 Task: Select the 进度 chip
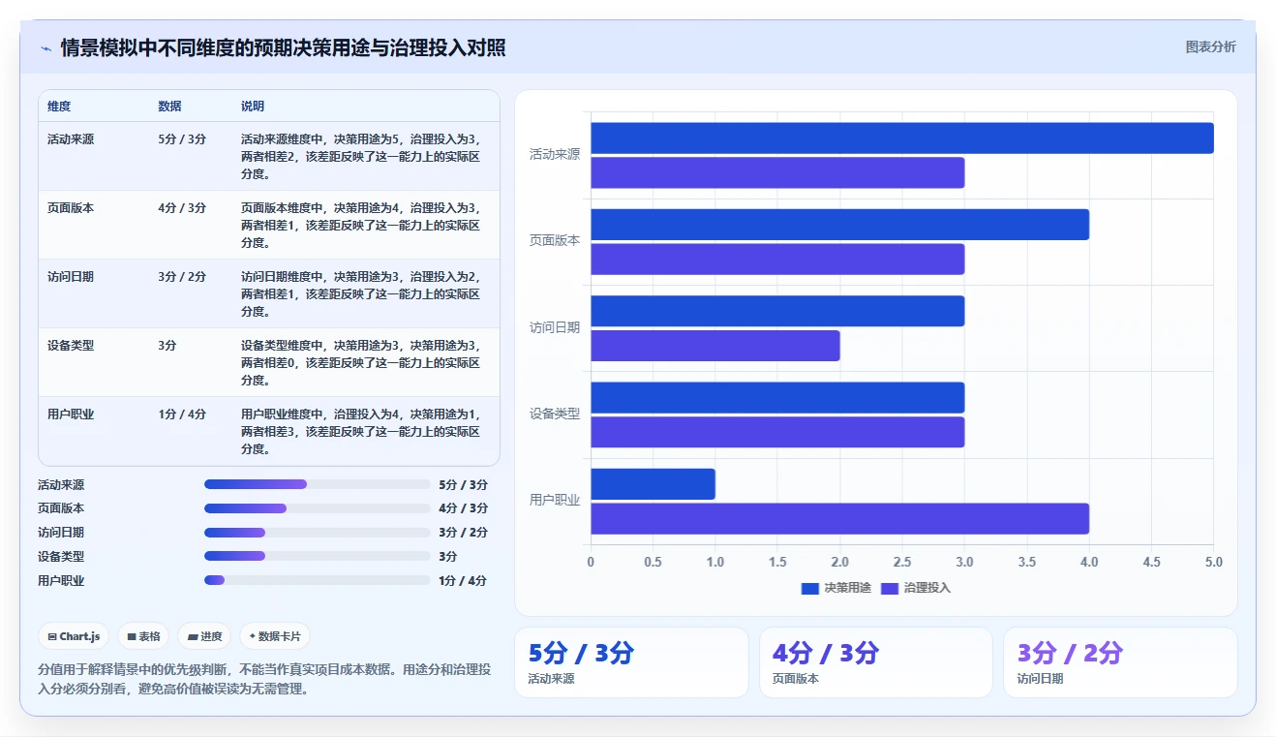pyautogui.click(x=204, y=636)
